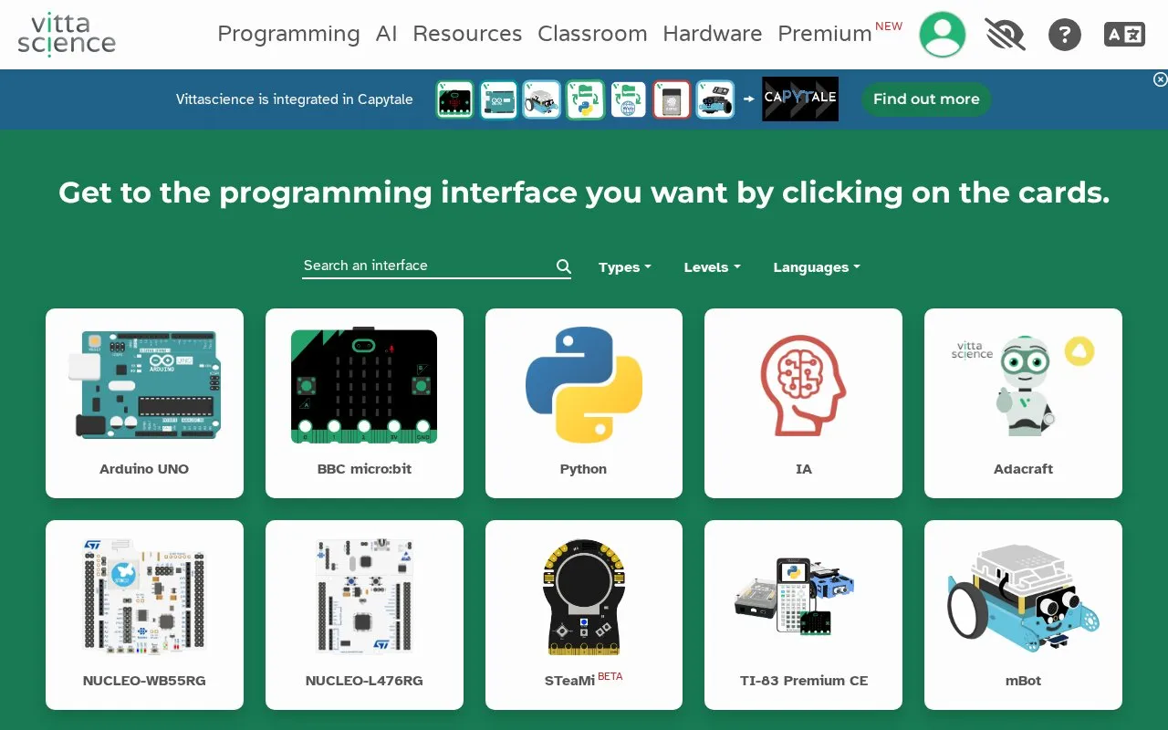The width and height of the screenshot is (1168, 730).
Task: Click the Vittascience logo
Action: pyautogui.click(x=67, y=35)
